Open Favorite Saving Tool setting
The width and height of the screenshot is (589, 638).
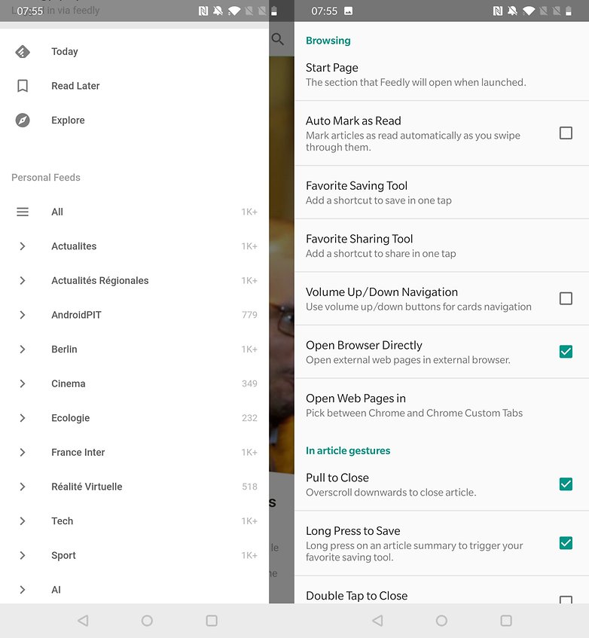(441, 193)
